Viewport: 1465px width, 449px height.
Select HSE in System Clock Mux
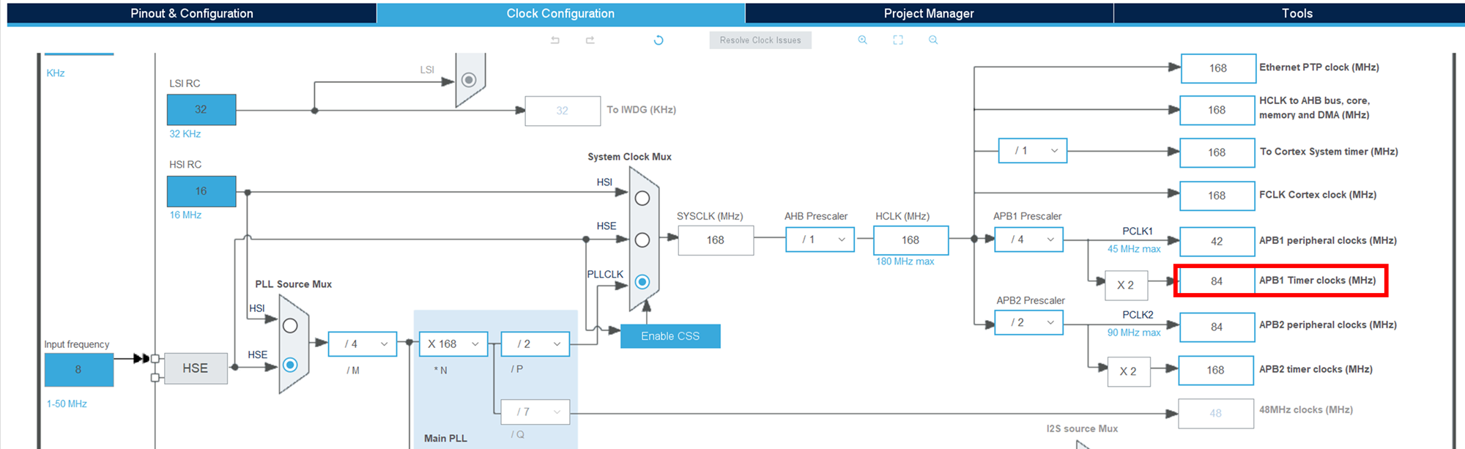(642, 240)
